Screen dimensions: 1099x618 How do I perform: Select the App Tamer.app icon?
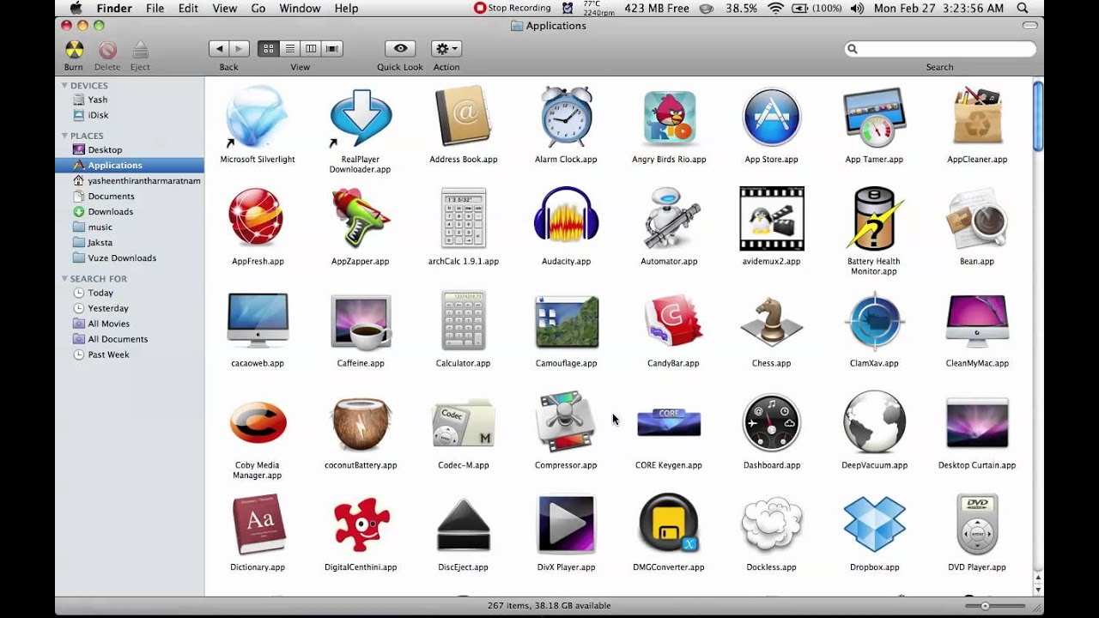(x=874, y=117)
